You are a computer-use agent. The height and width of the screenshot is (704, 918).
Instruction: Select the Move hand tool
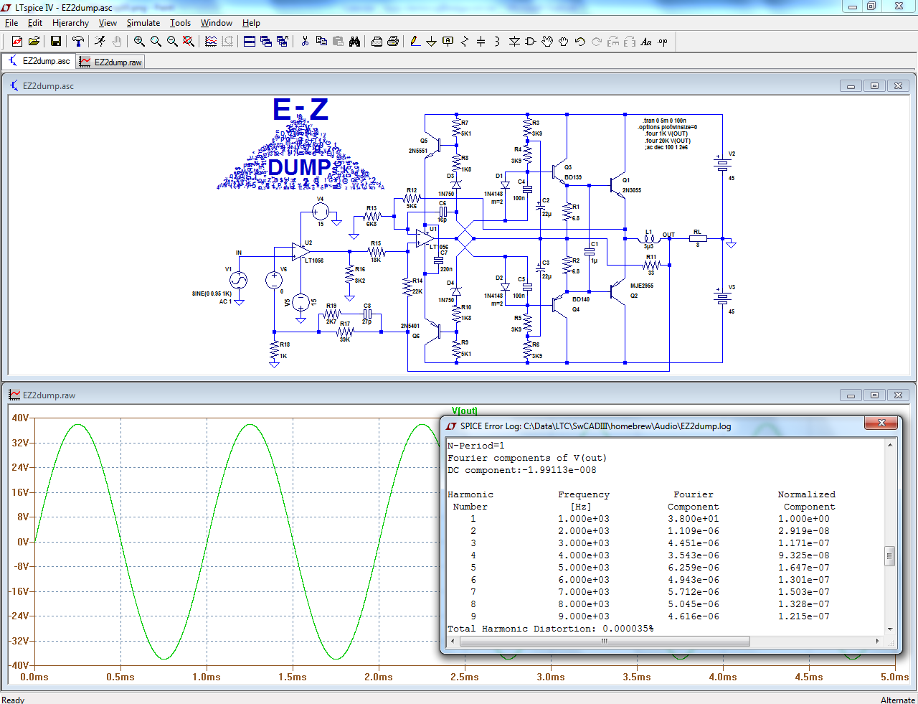(547, 42)
